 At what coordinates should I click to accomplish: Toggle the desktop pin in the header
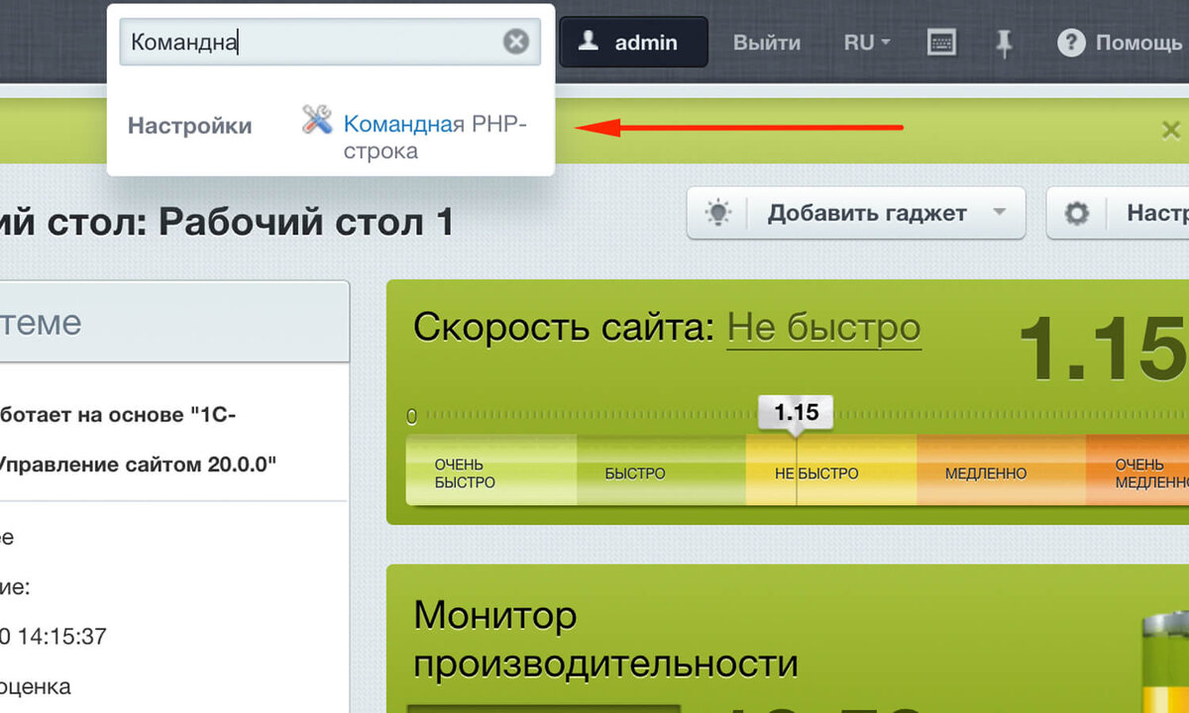coord(1004,42)
